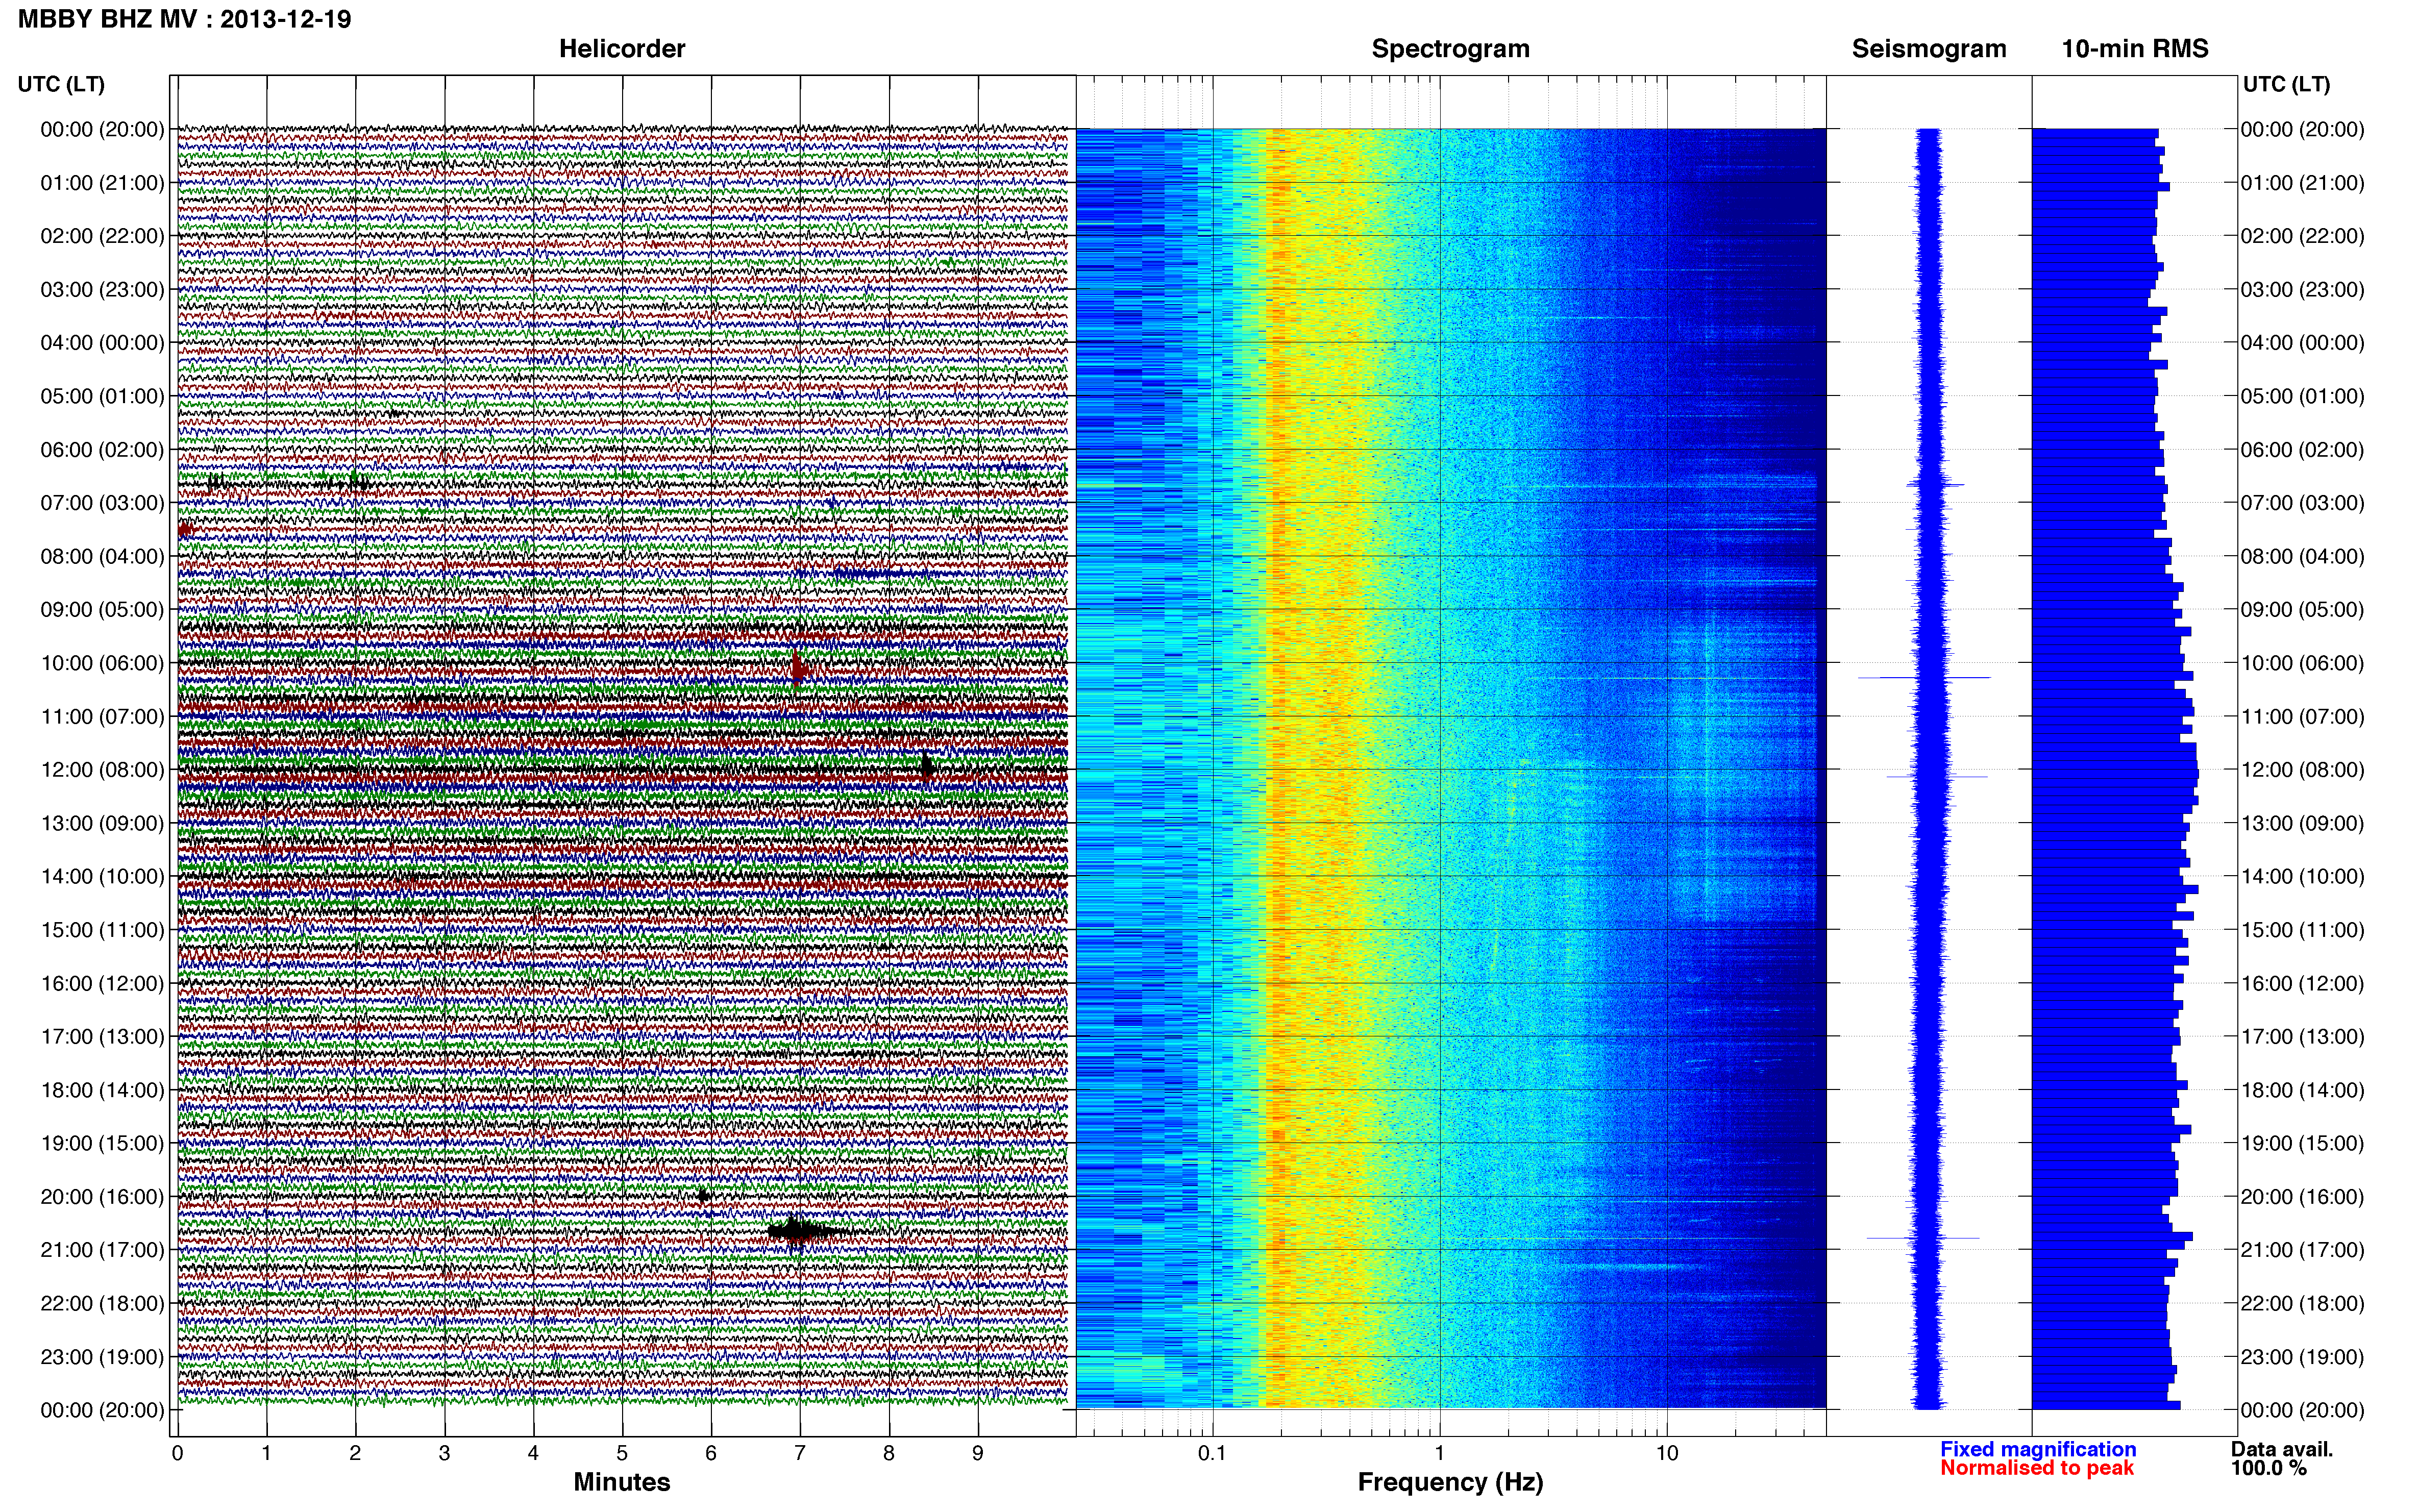Click the right '21:00 (17:00)' time label
The height and width of the screenshot is (1512, 2419).
coord(2302,1250)
